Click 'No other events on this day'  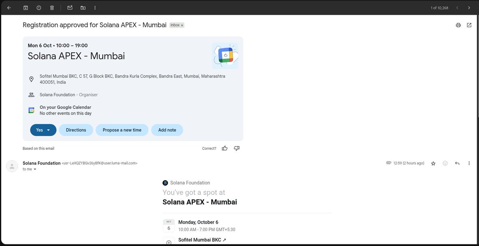tap(65, 113)
